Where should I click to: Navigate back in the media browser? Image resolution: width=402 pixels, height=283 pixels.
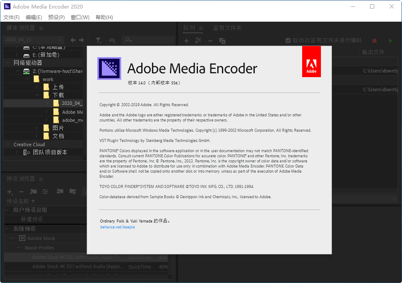point(73,40)
